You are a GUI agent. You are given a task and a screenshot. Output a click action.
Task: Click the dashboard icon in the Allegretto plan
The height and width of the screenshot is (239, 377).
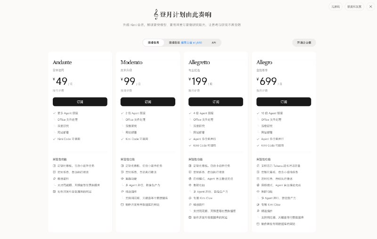(x=190, y=165)
